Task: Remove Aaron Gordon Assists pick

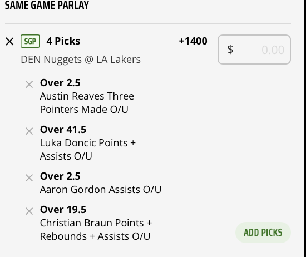Action: click(29, 178)
